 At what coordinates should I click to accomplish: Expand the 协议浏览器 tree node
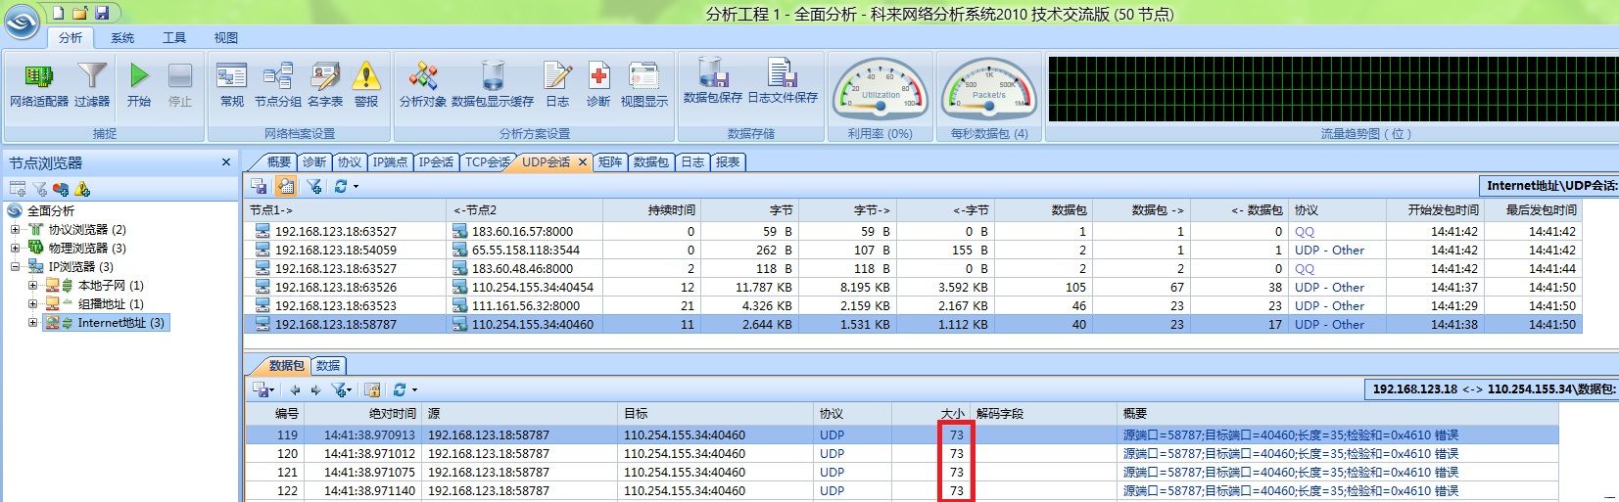tap(16, 230)
